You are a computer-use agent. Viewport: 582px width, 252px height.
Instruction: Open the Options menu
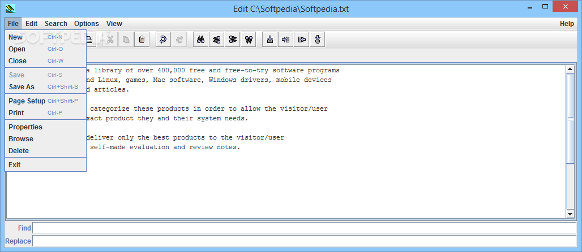87,23
